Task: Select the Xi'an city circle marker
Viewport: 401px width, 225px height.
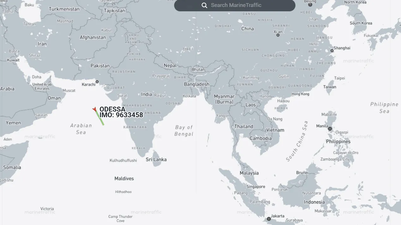Action: 278,35
